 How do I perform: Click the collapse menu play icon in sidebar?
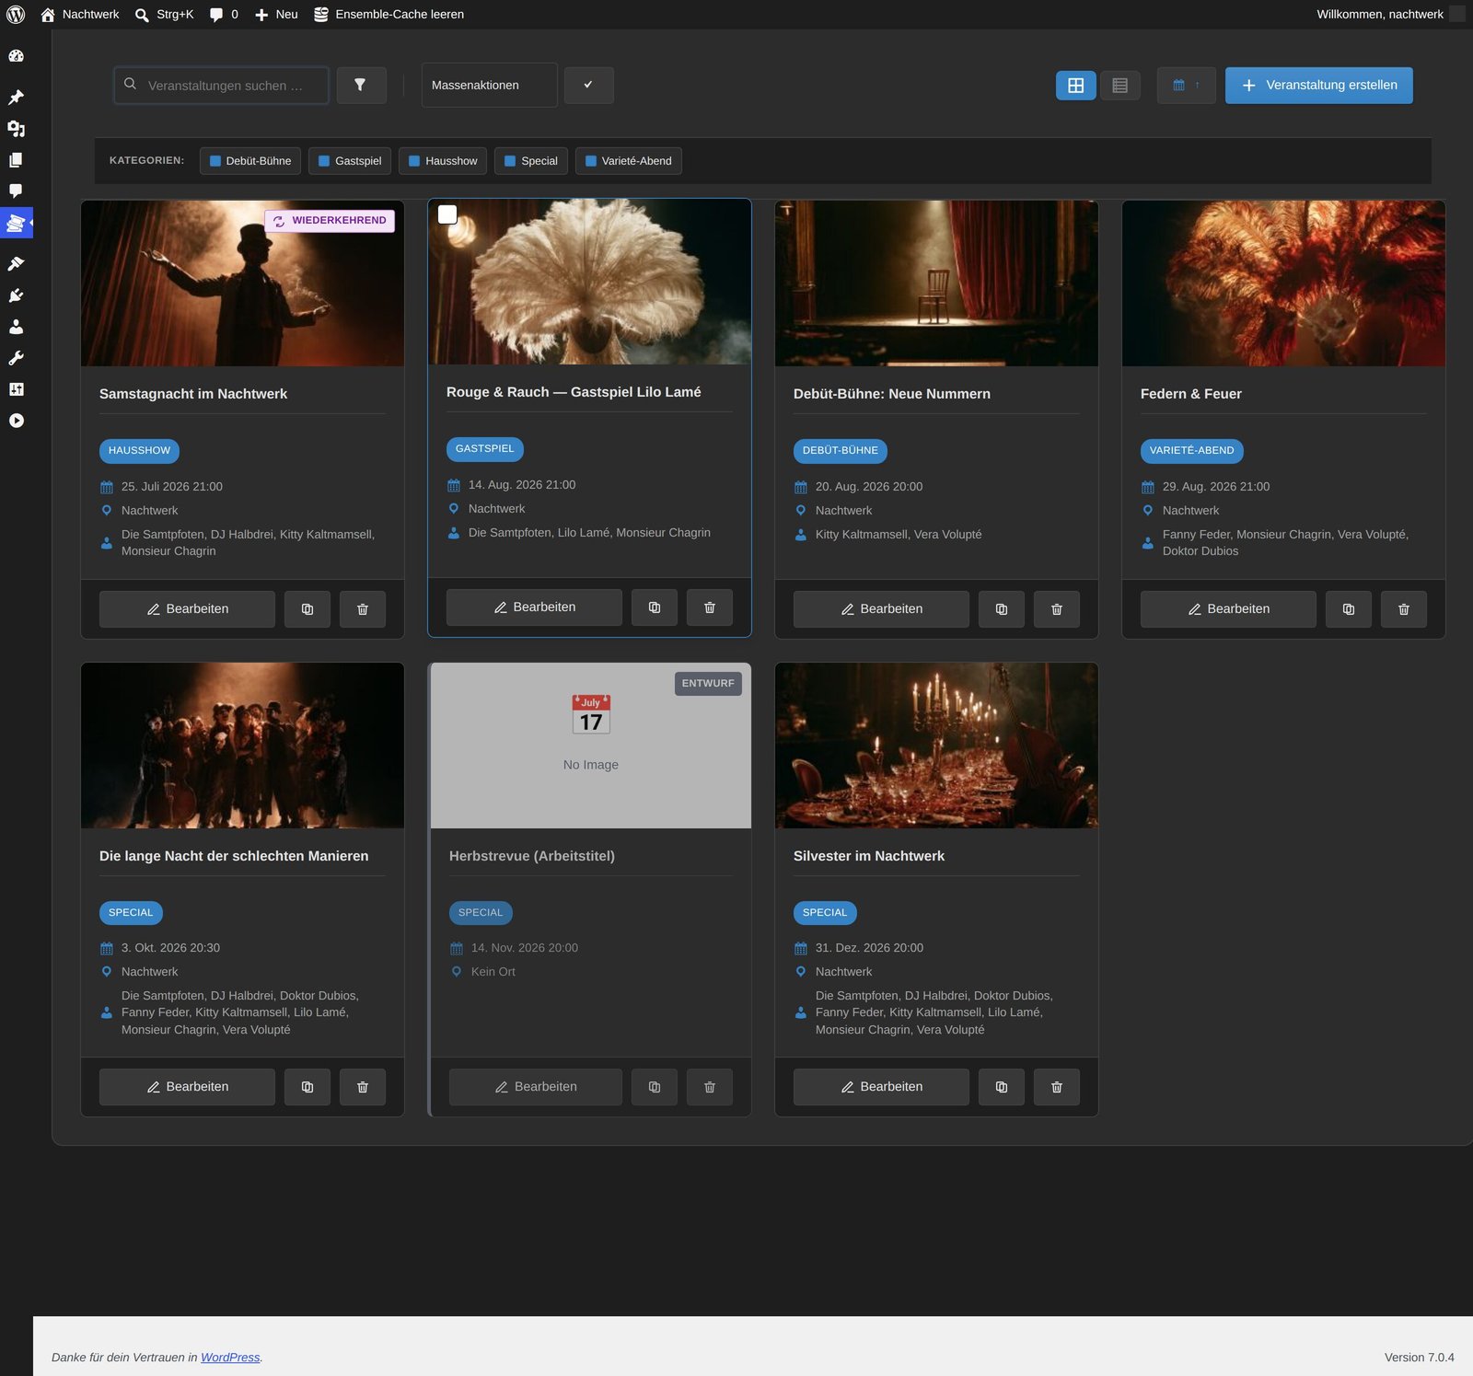point(16,421)
